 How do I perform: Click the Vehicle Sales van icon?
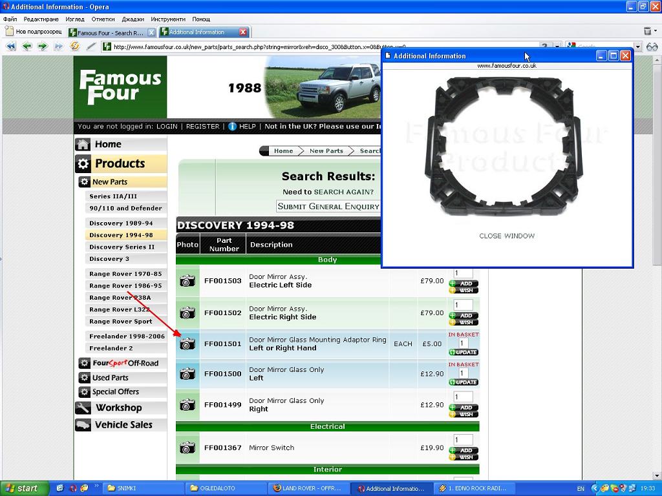(83, 425)
